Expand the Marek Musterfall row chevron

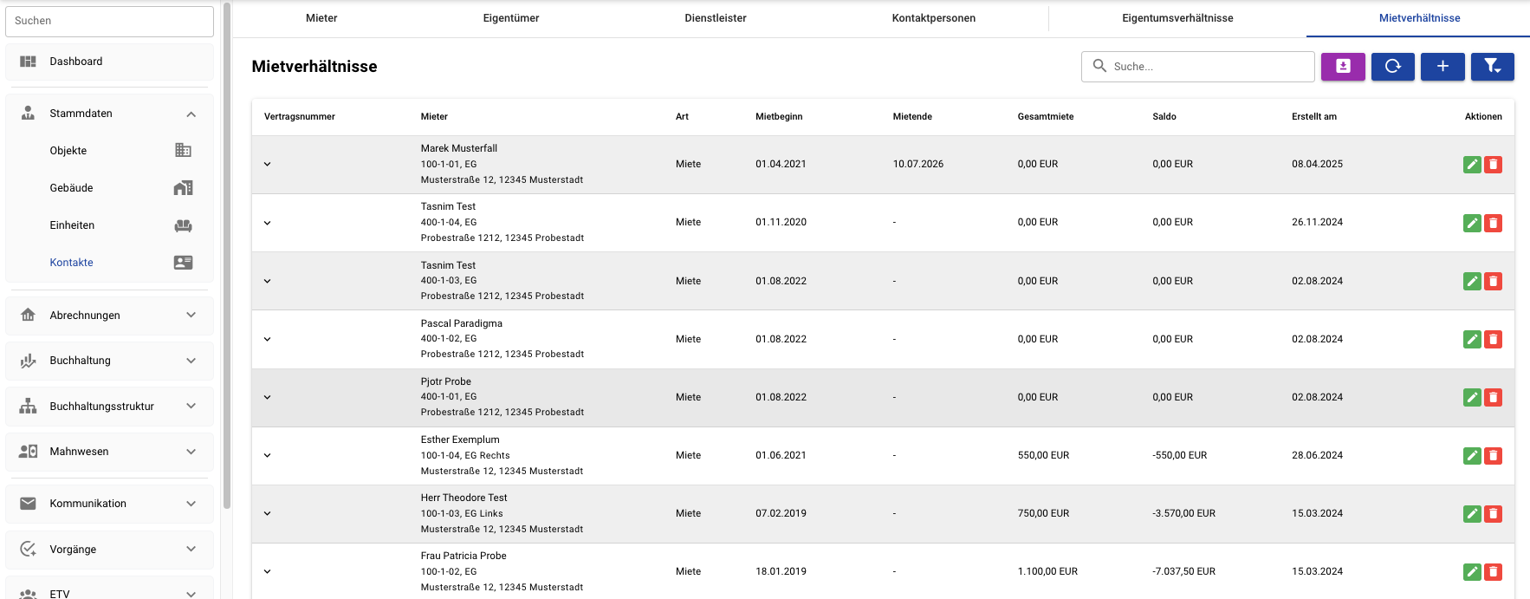(267, 165)
